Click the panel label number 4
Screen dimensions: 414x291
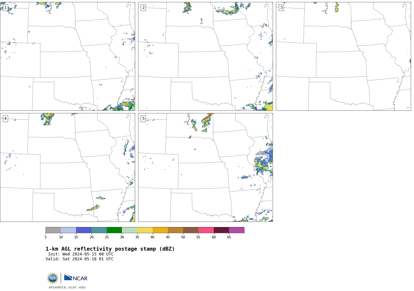(5, 119)
